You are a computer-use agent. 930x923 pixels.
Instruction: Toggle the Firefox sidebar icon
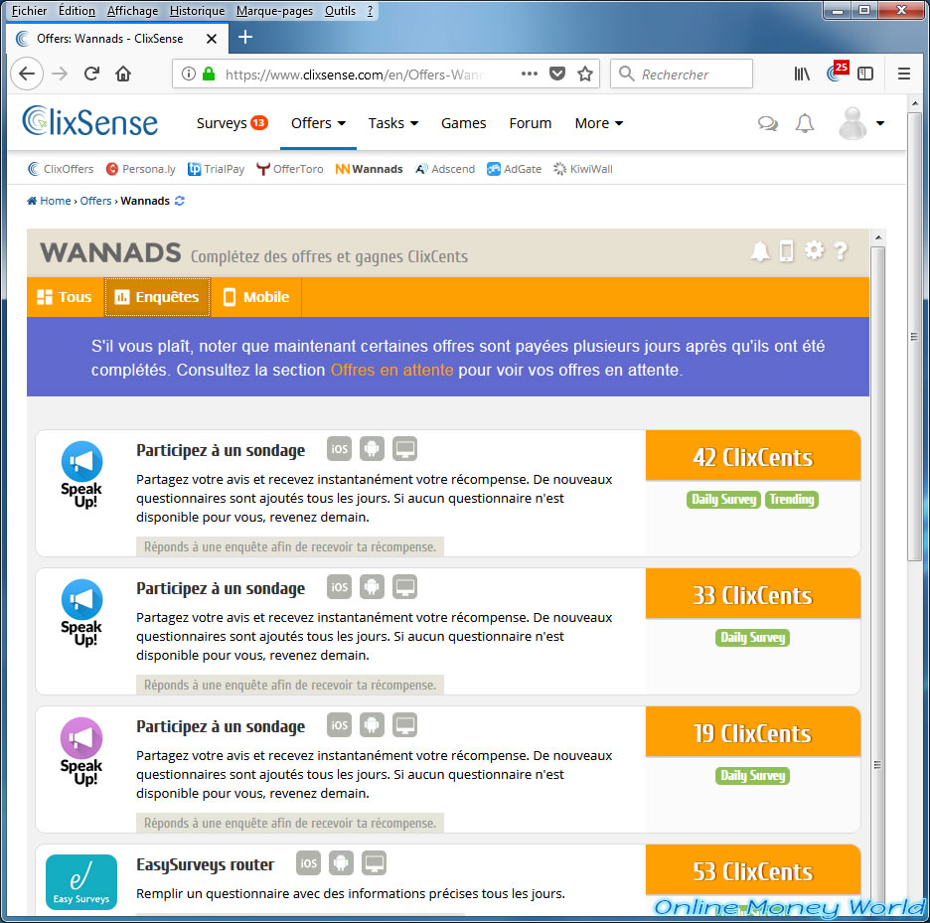click(x=865, y=74)
